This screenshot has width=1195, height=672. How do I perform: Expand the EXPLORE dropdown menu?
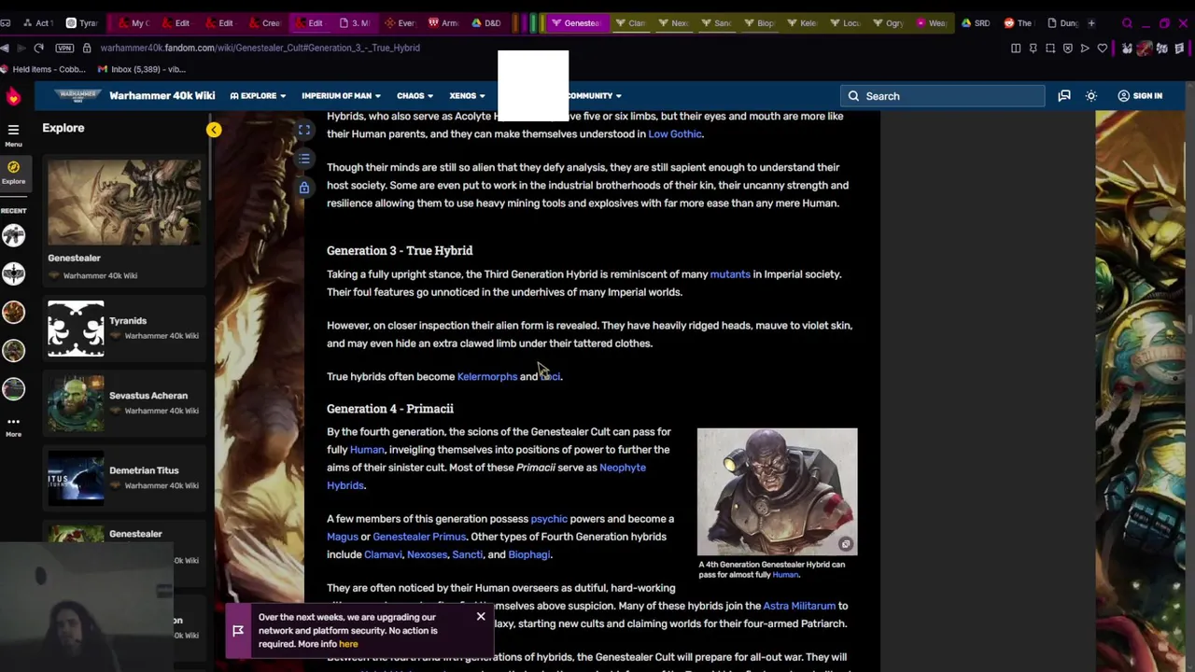257,96
